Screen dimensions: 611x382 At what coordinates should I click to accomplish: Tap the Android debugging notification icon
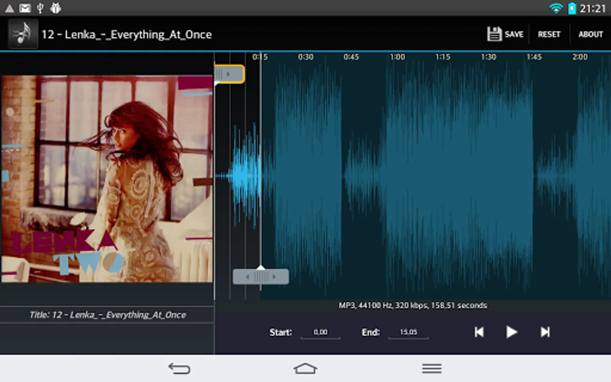[x=56, y=8]
